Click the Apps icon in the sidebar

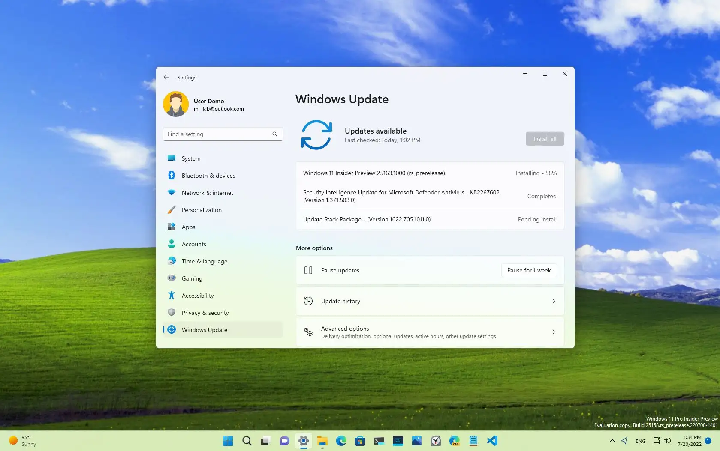point(172,227)
